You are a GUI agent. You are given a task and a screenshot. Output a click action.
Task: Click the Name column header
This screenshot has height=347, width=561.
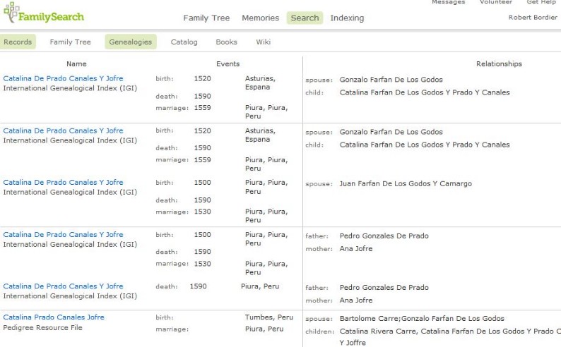76,64
